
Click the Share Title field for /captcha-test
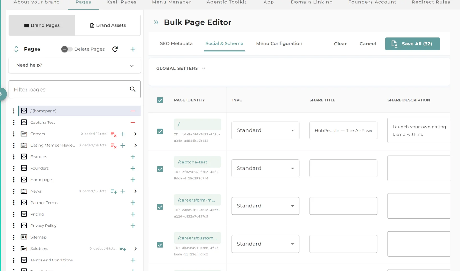(343, 168)
